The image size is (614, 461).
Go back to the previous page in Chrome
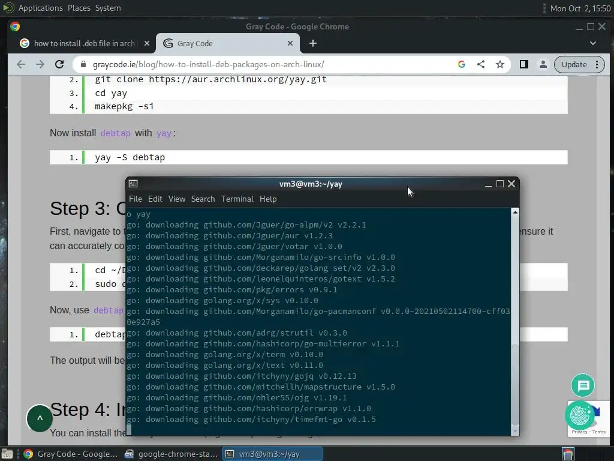pos(21,64)
